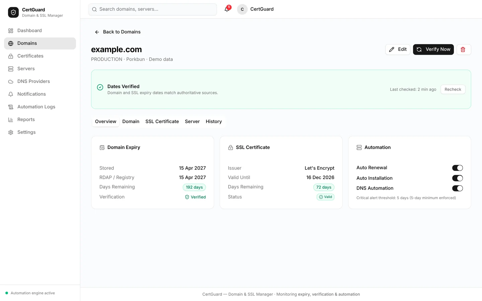Go Back to Domains link
Viewport: 482px width, 301px height.
coord(117,32)
